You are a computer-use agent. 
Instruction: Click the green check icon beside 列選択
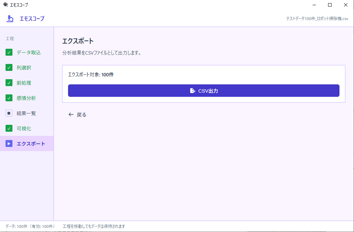(x=9, y=68)
